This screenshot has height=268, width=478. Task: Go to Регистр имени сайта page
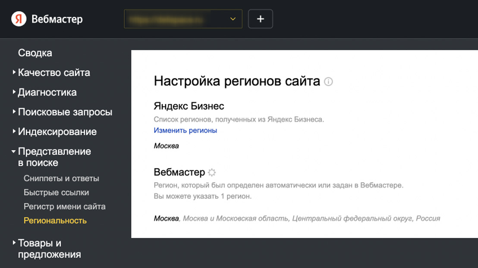(x=65, y=206)
